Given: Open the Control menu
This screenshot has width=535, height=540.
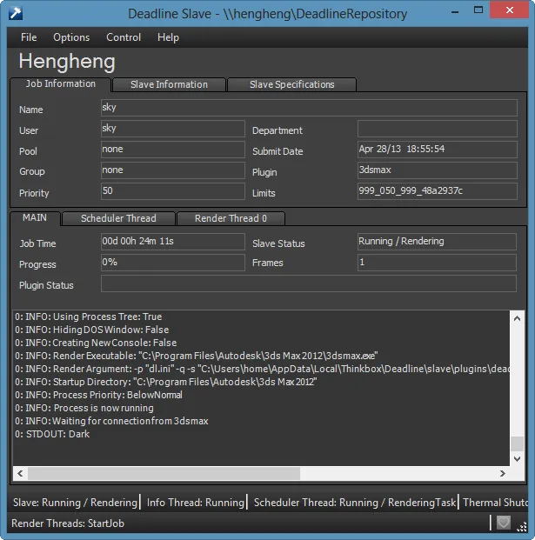Looking at the screenshot, I should [x=124, y=37].
